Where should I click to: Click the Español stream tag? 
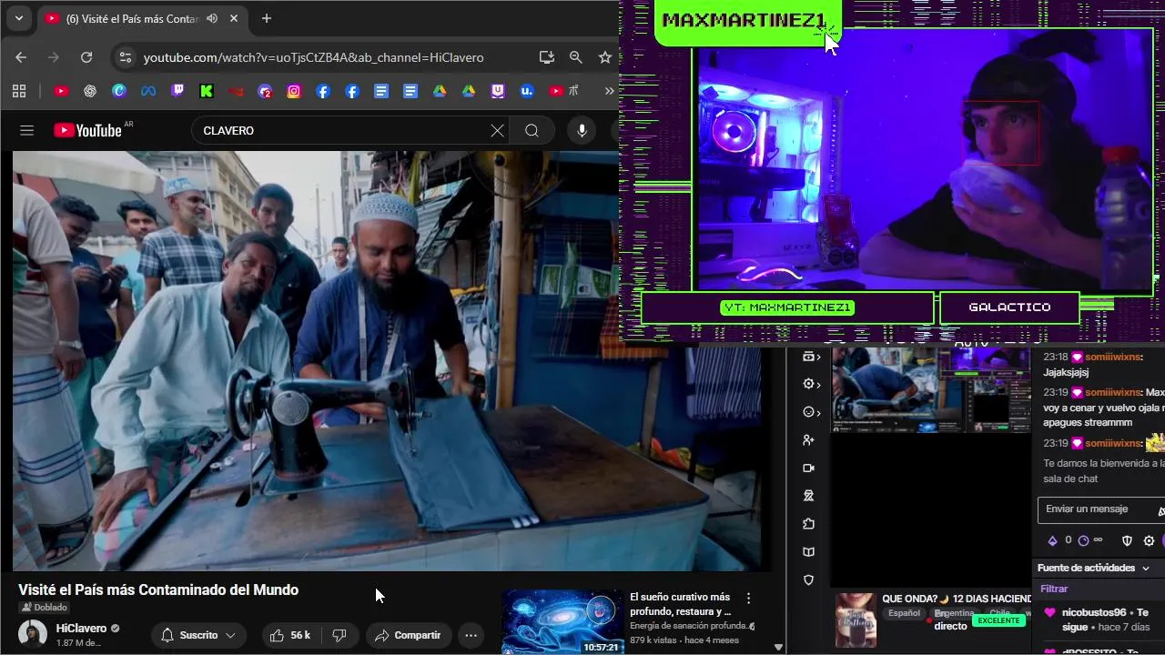[904, 613]
